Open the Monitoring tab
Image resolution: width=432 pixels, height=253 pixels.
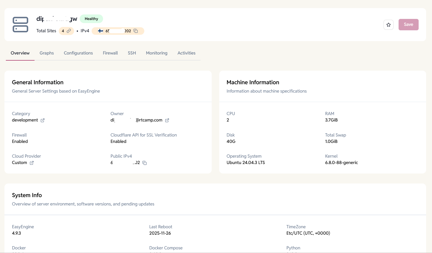[x=157, y=53]
